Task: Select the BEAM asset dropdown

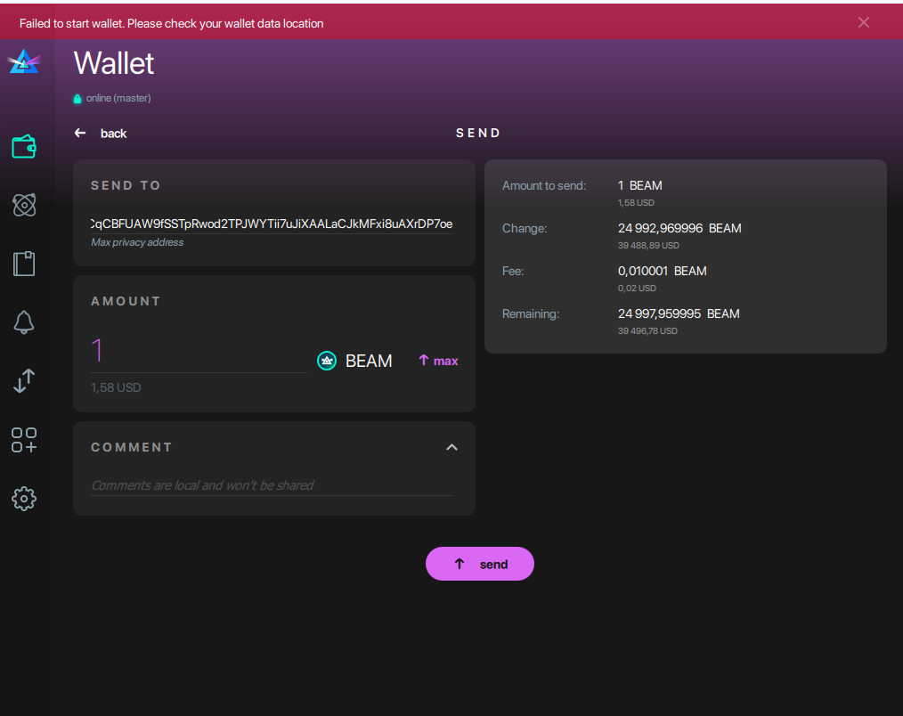Action: [369, 361]
